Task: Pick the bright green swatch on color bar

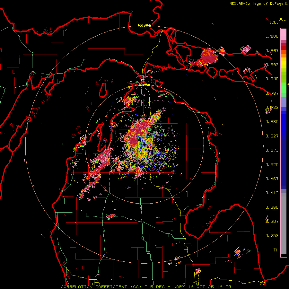Action: (x=284, y=88)
